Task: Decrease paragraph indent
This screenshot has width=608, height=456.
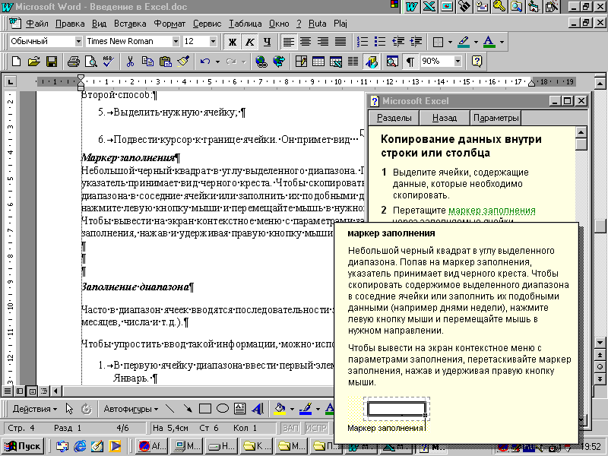Action: pyautogui.click(x=397, y=42)
